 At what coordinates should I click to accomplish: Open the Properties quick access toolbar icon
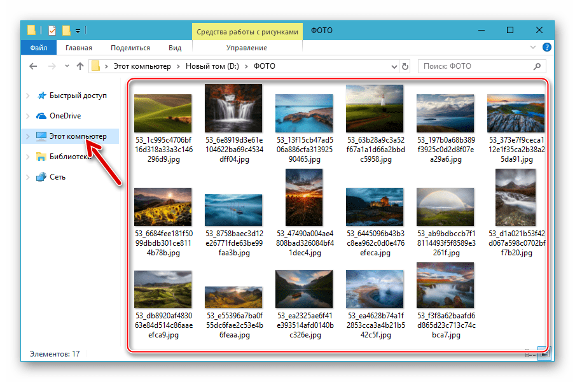tap(52, 31)
